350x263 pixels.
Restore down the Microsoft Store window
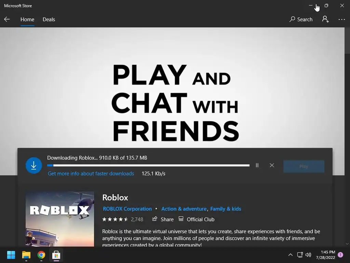(326, 5)
